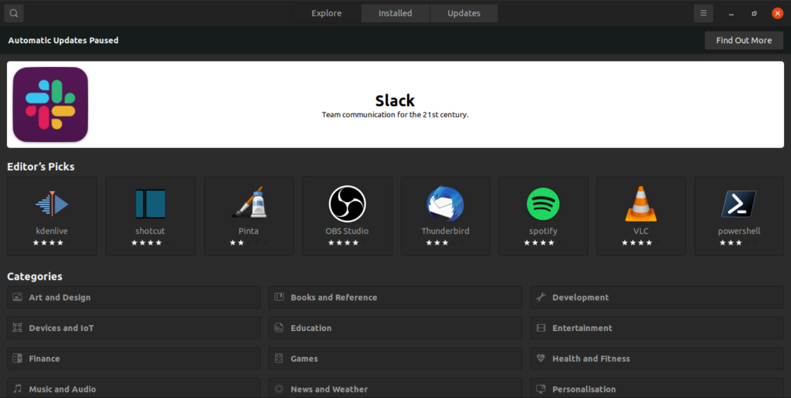Screen dimensions: 791x398
Task: Click the Books and Reference category icon
Action: [x=279, y=297]
